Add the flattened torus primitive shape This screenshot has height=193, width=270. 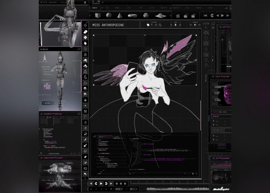coord(133,16)
